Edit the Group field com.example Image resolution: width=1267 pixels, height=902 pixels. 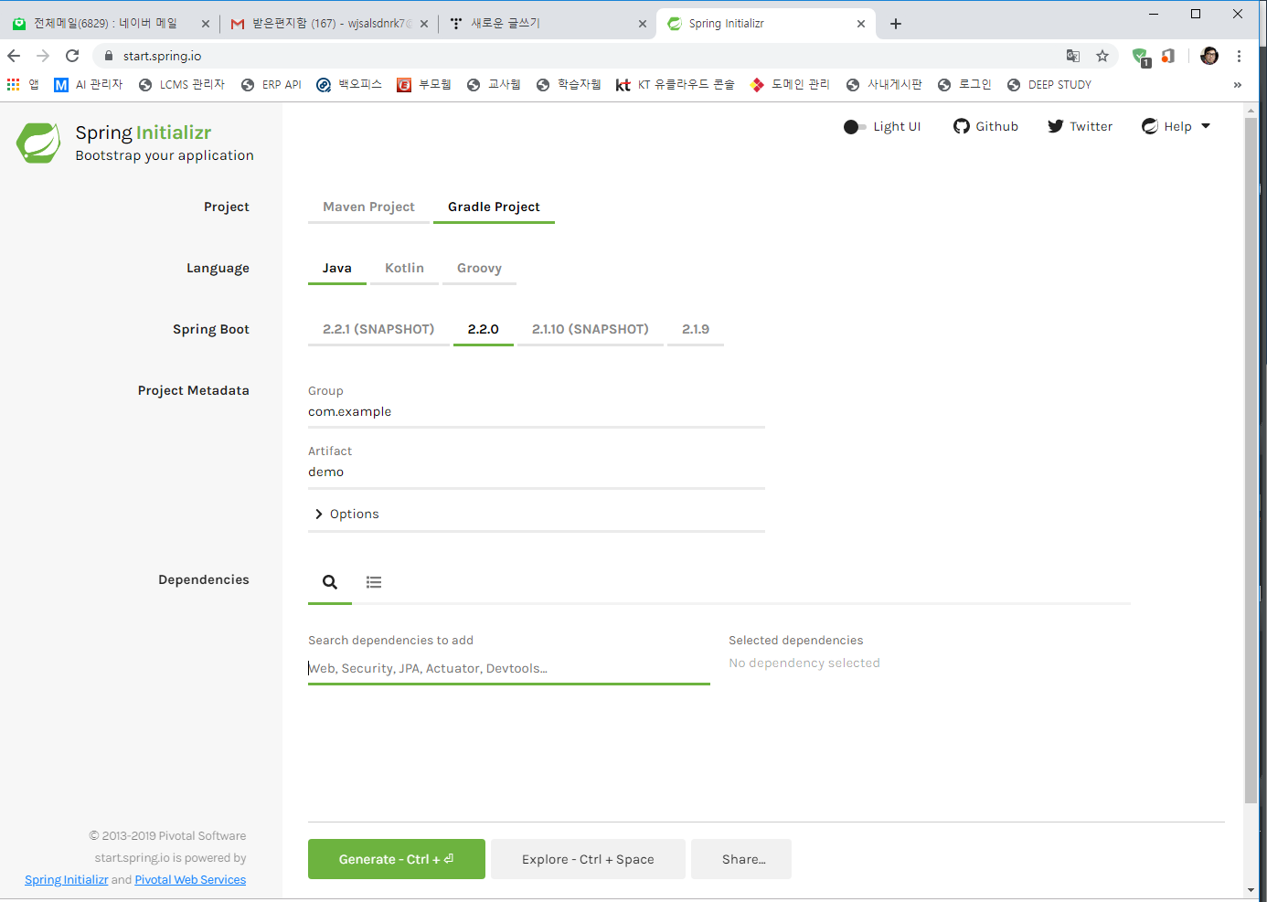tap(537, 412)
